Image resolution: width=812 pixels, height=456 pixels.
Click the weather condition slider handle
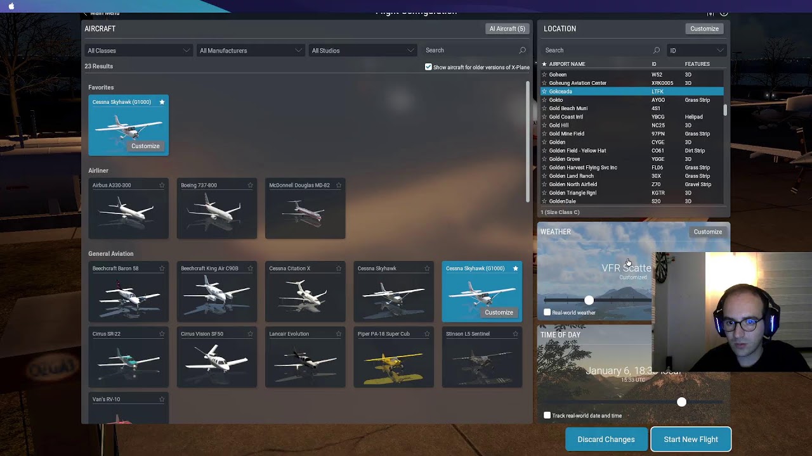point(589,300)
